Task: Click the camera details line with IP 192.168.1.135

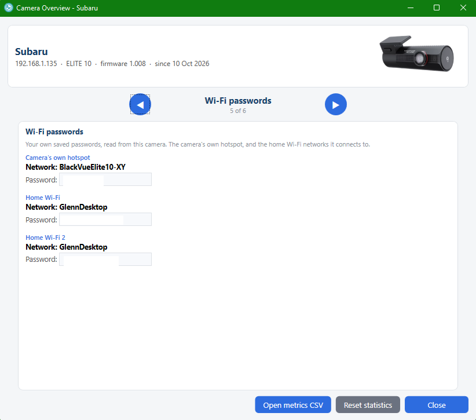Action: [112, 64]
